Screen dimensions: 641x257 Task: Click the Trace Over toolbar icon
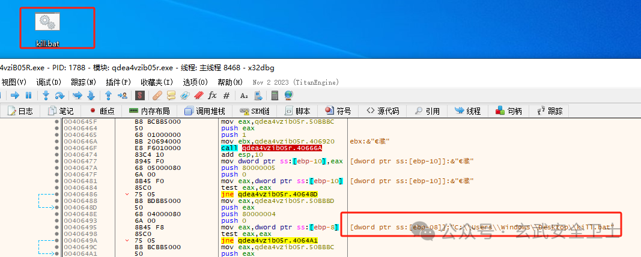pos(91,95)
